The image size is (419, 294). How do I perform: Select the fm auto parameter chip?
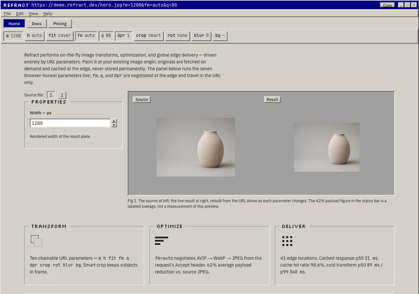click(x=86, y=36)
